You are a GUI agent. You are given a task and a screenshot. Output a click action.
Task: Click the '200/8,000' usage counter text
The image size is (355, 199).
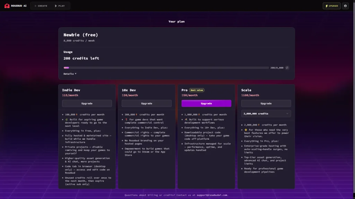click(x=277, y=68)
